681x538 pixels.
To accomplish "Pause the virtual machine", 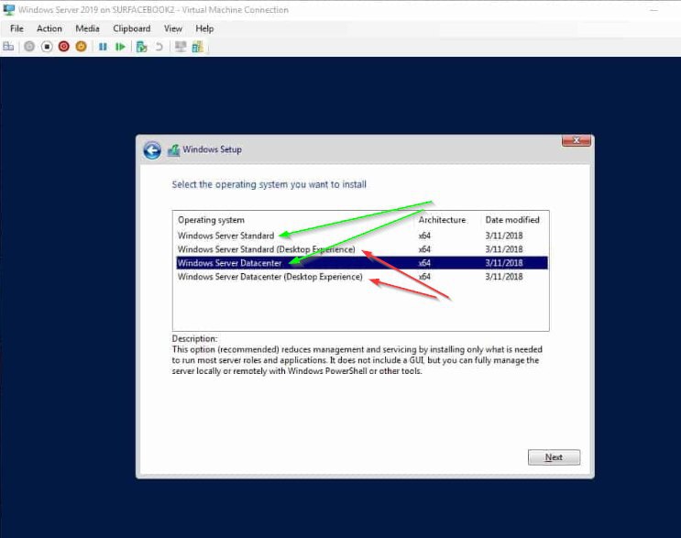I will coord(103,47).
